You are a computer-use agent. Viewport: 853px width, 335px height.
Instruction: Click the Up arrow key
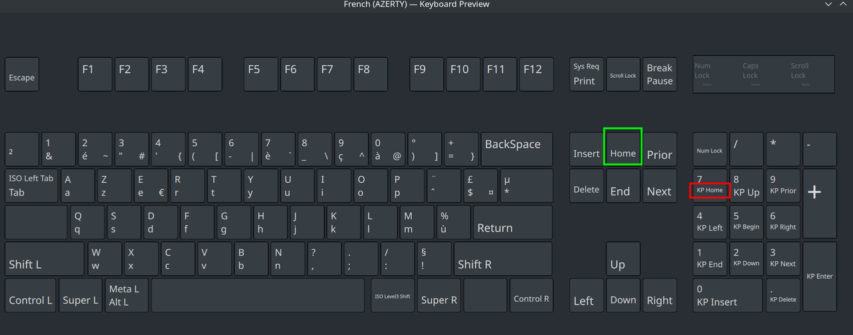[x=622, y=259]
